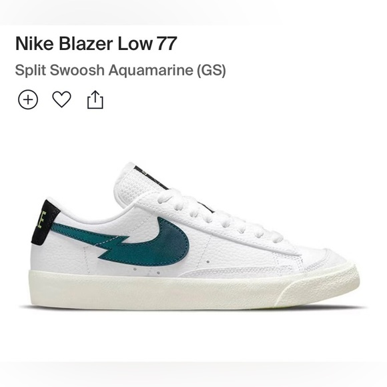387x387 pixels.
Task: Add the shoe with the plus icon
Action: [28, 99]
